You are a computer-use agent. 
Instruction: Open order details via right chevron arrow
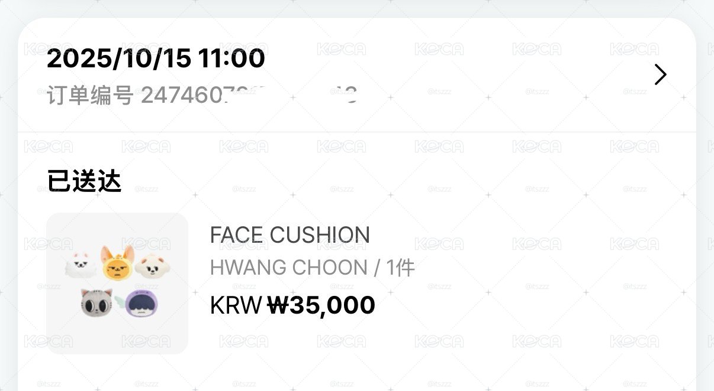pyautogui.click(x=661, y=74)
